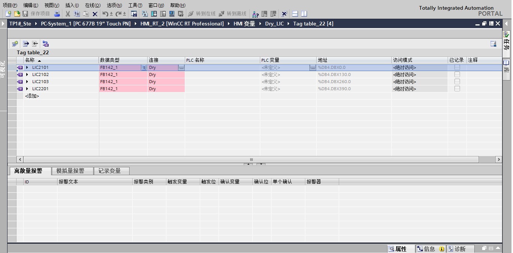
Task: Click the New project toolbar icon
Action: 8,14
